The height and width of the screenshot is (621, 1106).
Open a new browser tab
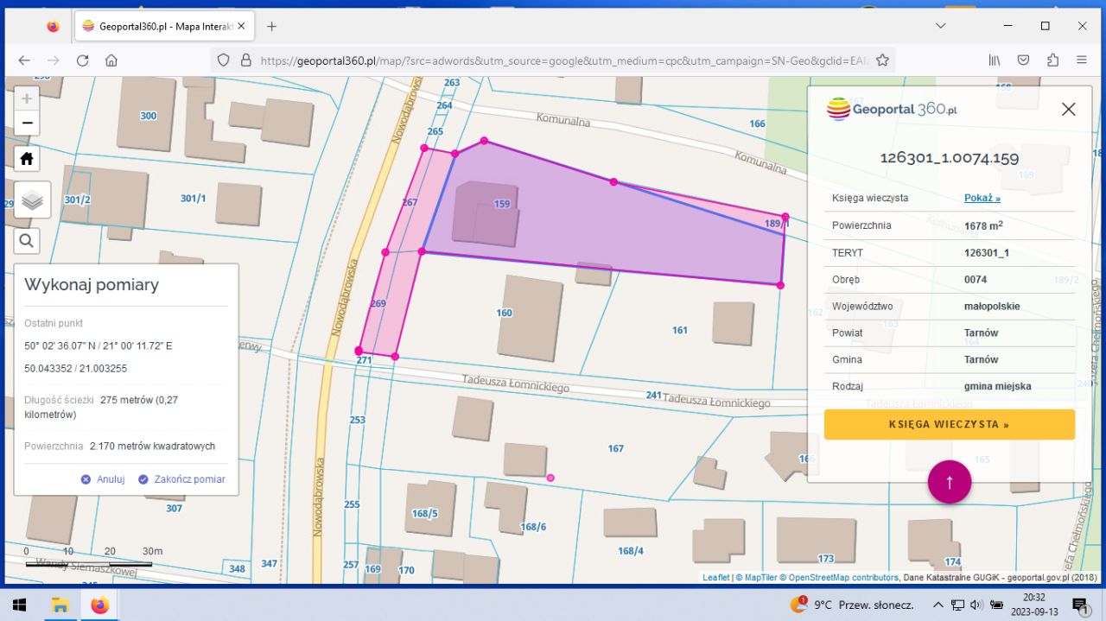point(271,26)
